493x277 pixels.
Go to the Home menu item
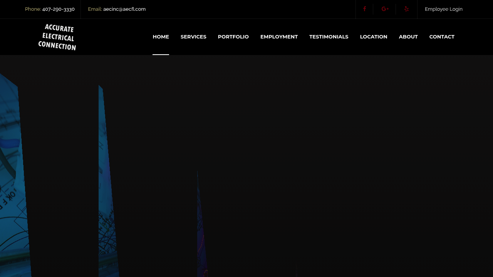pyautogui.click(x=161, y=37)
